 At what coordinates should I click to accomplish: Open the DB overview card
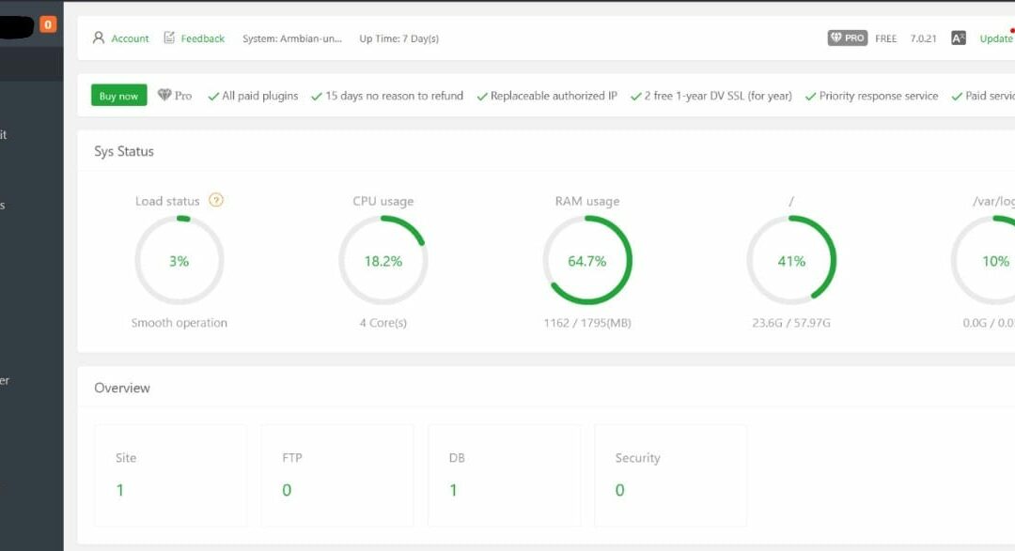pyautogui.click(x=504, y=475)
